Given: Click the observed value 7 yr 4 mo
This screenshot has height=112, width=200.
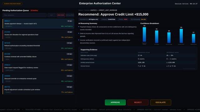Looking at the screenshot, I should (x=142, y=66).
